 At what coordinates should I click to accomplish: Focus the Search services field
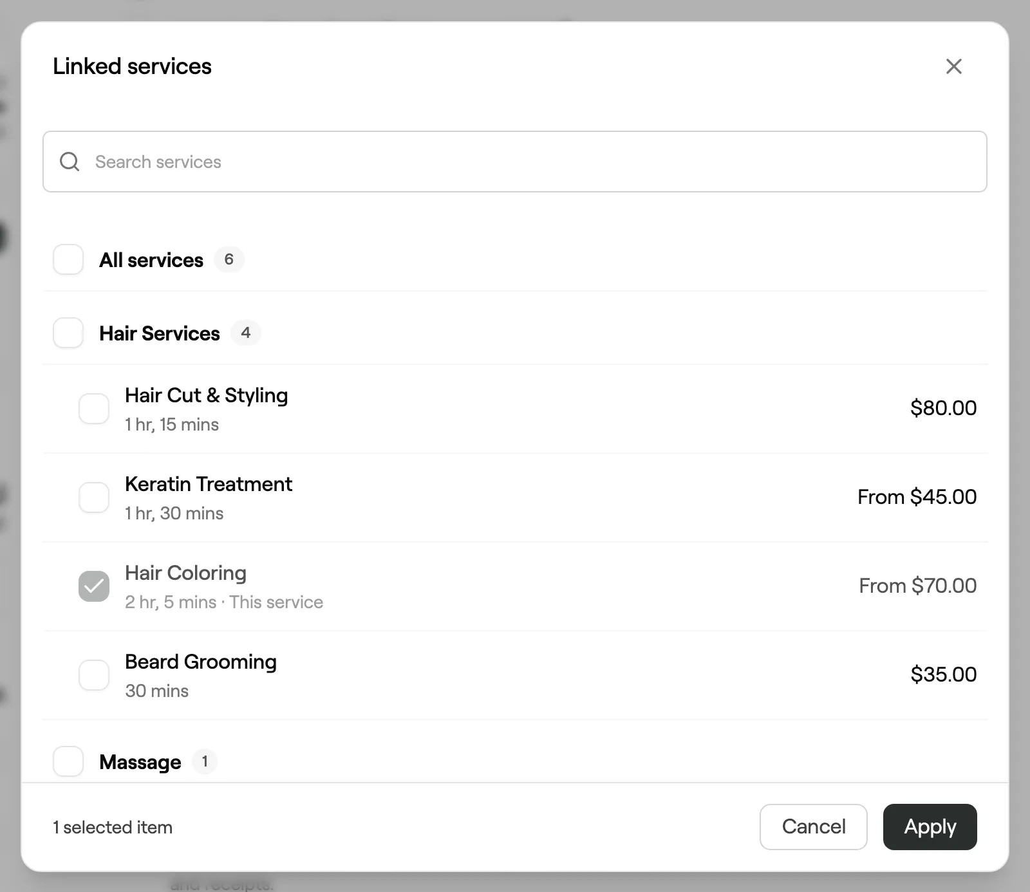515,162
